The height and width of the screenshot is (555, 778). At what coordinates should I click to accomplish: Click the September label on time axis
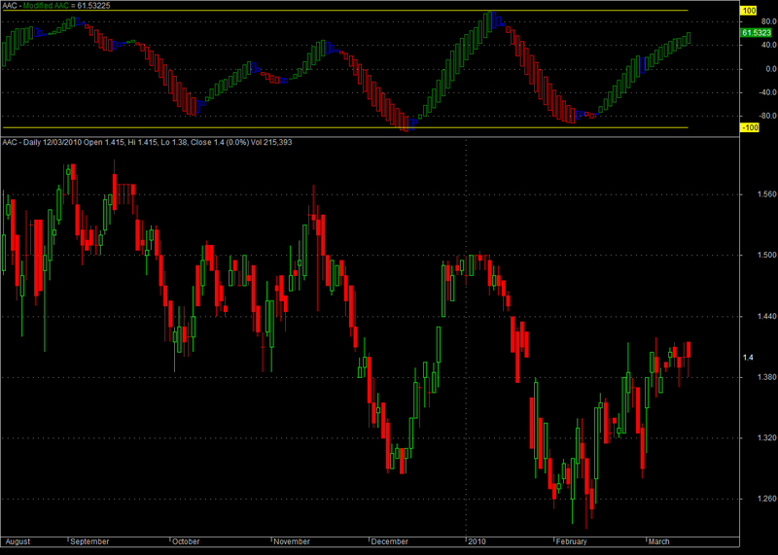[x=89, y=541]
